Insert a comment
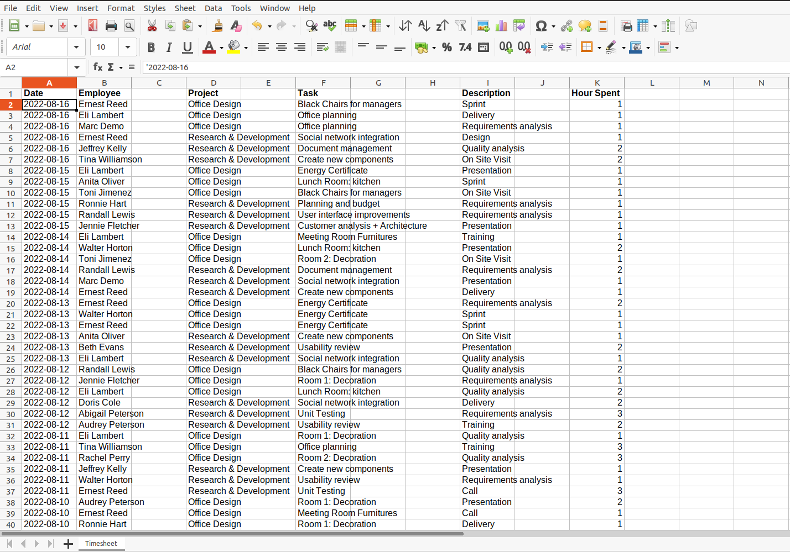Viewport: 790px width, 552px height. [585, 26]
